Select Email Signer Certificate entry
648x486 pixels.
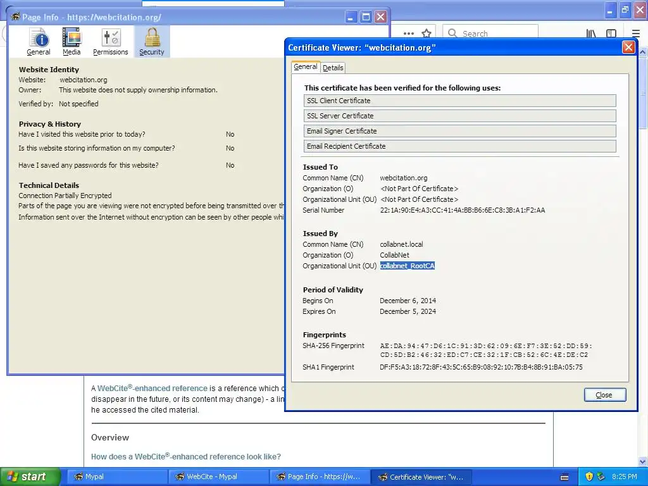(459, 131)
